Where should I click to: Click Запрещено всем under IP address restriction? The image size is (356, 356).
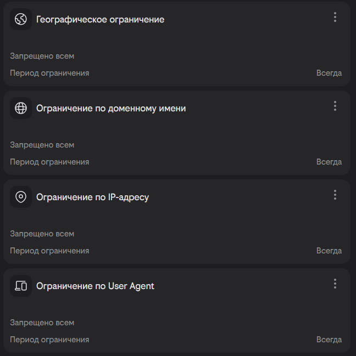pos(42,234)
